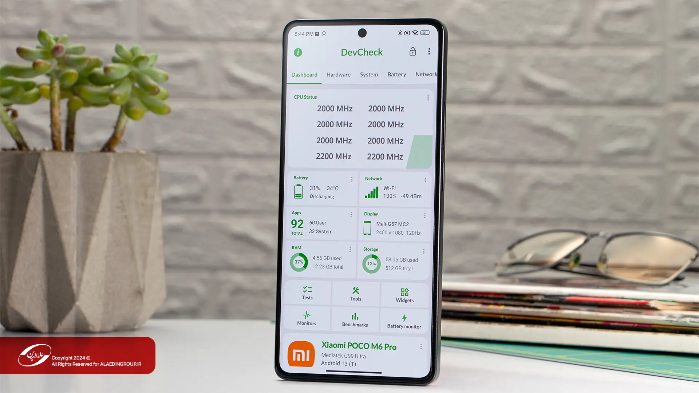Open the Battery monitor panel
The width and height of the screenshot is (699, 393).
[404, 319]
